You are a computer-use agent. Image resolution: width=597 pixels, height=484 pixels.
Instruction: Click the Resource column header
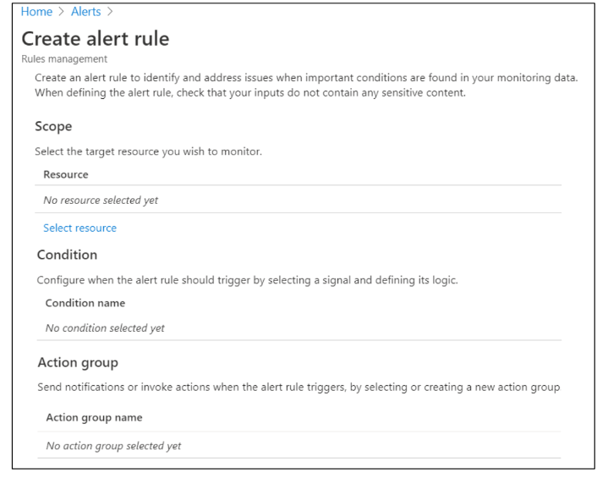tap(66, 174)
